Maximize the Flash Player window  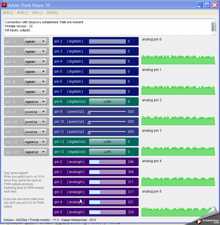coord(207,5)
